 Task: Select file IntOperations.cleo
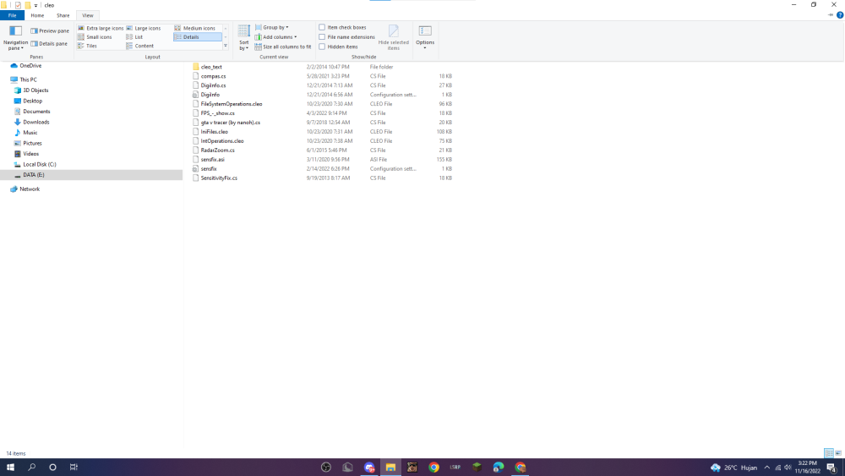[x=222, y=140]
